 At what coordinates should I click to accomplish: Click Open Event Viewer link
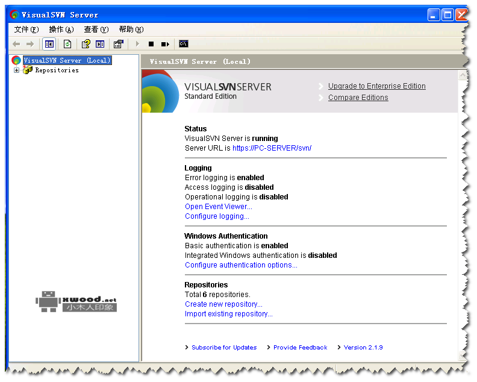click(x=219, y=207)
